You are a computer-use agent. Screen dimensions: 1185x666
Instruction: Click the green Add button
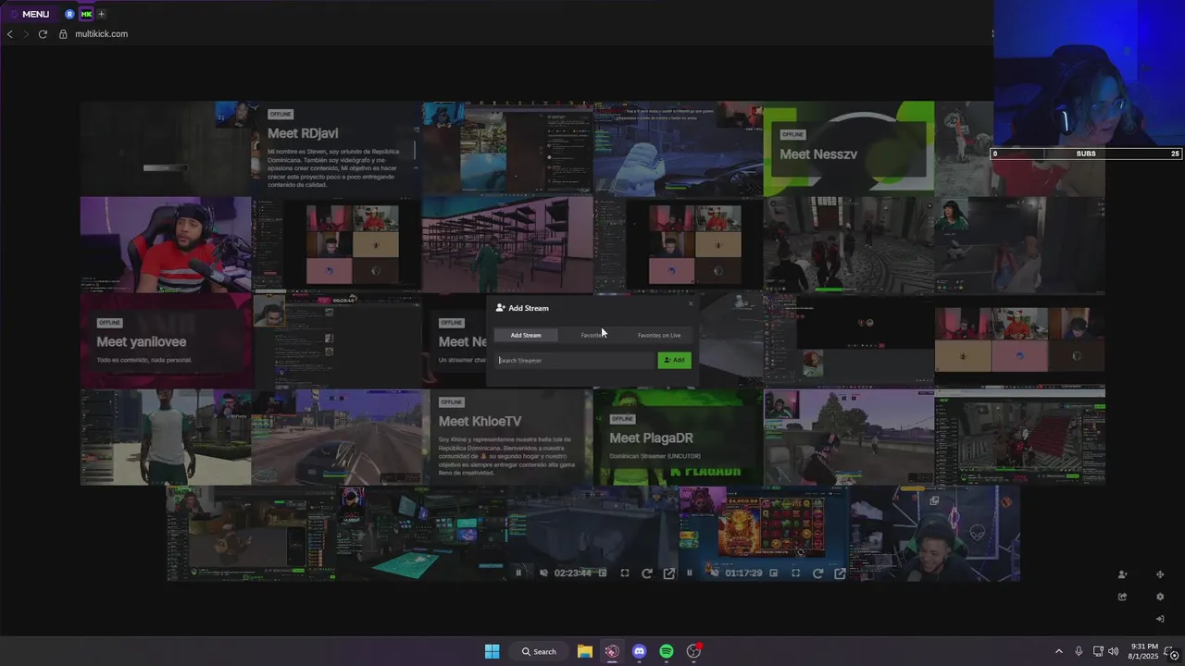(674, 360)
